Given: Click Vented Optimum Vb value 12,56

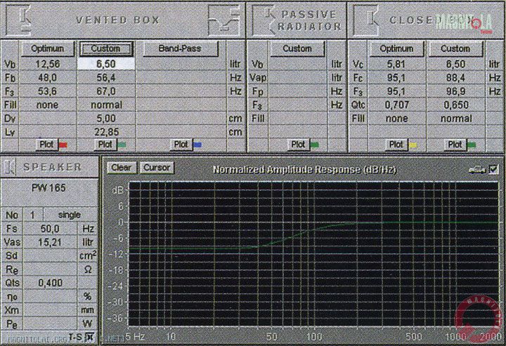Looking at the screenshot, I should [48, 64].
